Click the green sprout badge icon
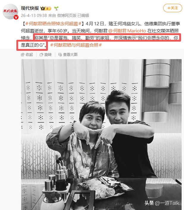 [x=56, y=8]
